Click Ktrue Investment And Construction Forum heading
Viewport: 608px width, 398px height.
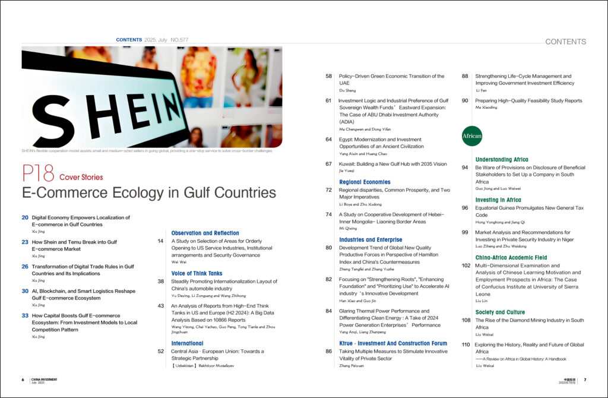click(393, 343)
